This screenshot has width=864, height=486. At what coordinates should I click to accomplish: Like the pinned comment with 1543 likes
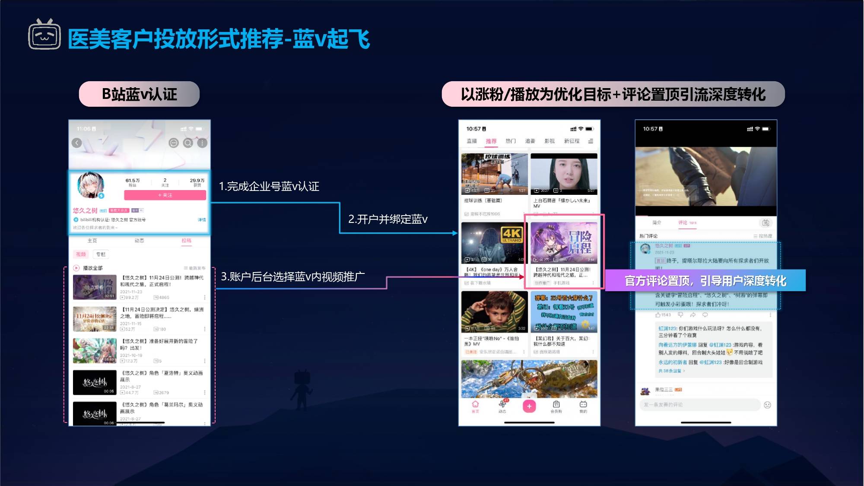663,315
